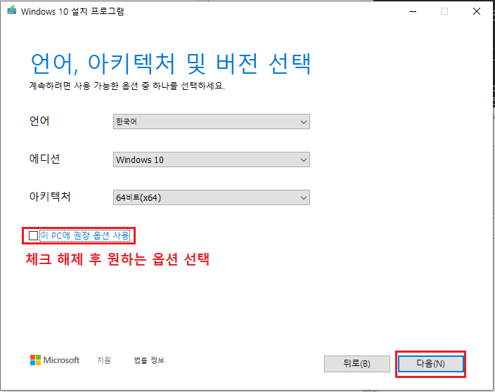The width and height of the screenshot is (495, 392).
Task: Open the 법률 정보 link
Action: (149, 360)
